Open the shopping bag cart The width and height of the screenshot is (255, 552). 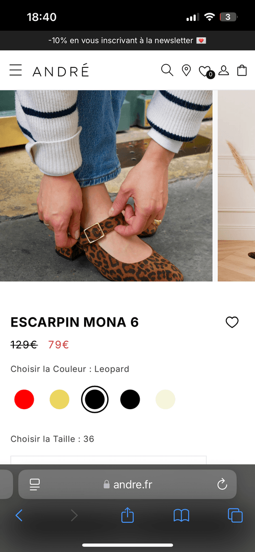pyautogui.click(x=242, y=70)
